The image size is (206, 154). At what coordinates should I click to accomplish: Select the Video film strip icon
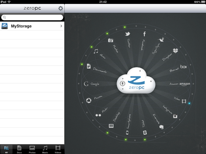click(x=184, y=101)
